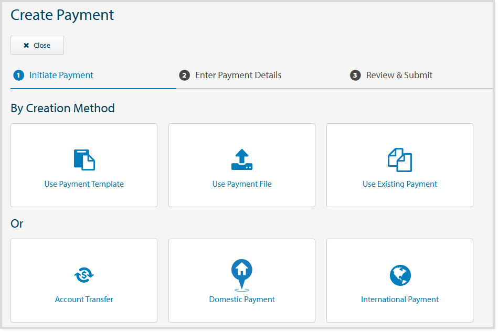The image size is (498, 332).
Task: Click the X icon inside the Close button
Action: [26, 45]
